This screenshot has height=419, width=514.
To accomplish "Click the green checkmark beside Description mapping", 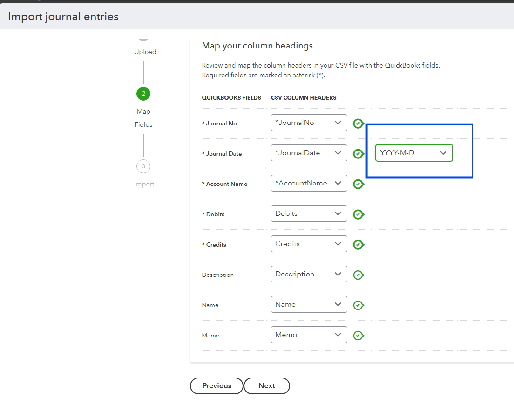I will point(358,275).
